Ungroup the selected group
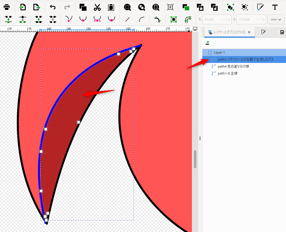This screenshot has height=232, width=286. point(244,7)
